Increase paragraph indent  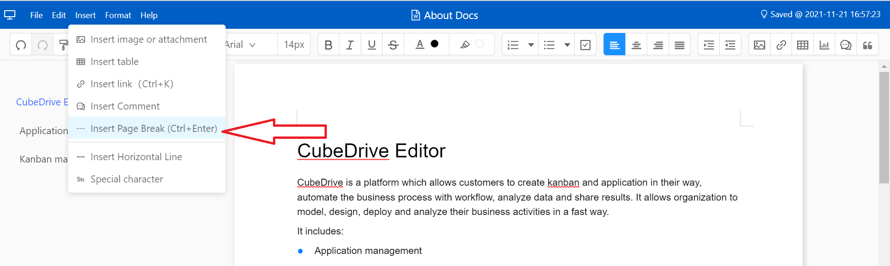(x=708, y=45)
